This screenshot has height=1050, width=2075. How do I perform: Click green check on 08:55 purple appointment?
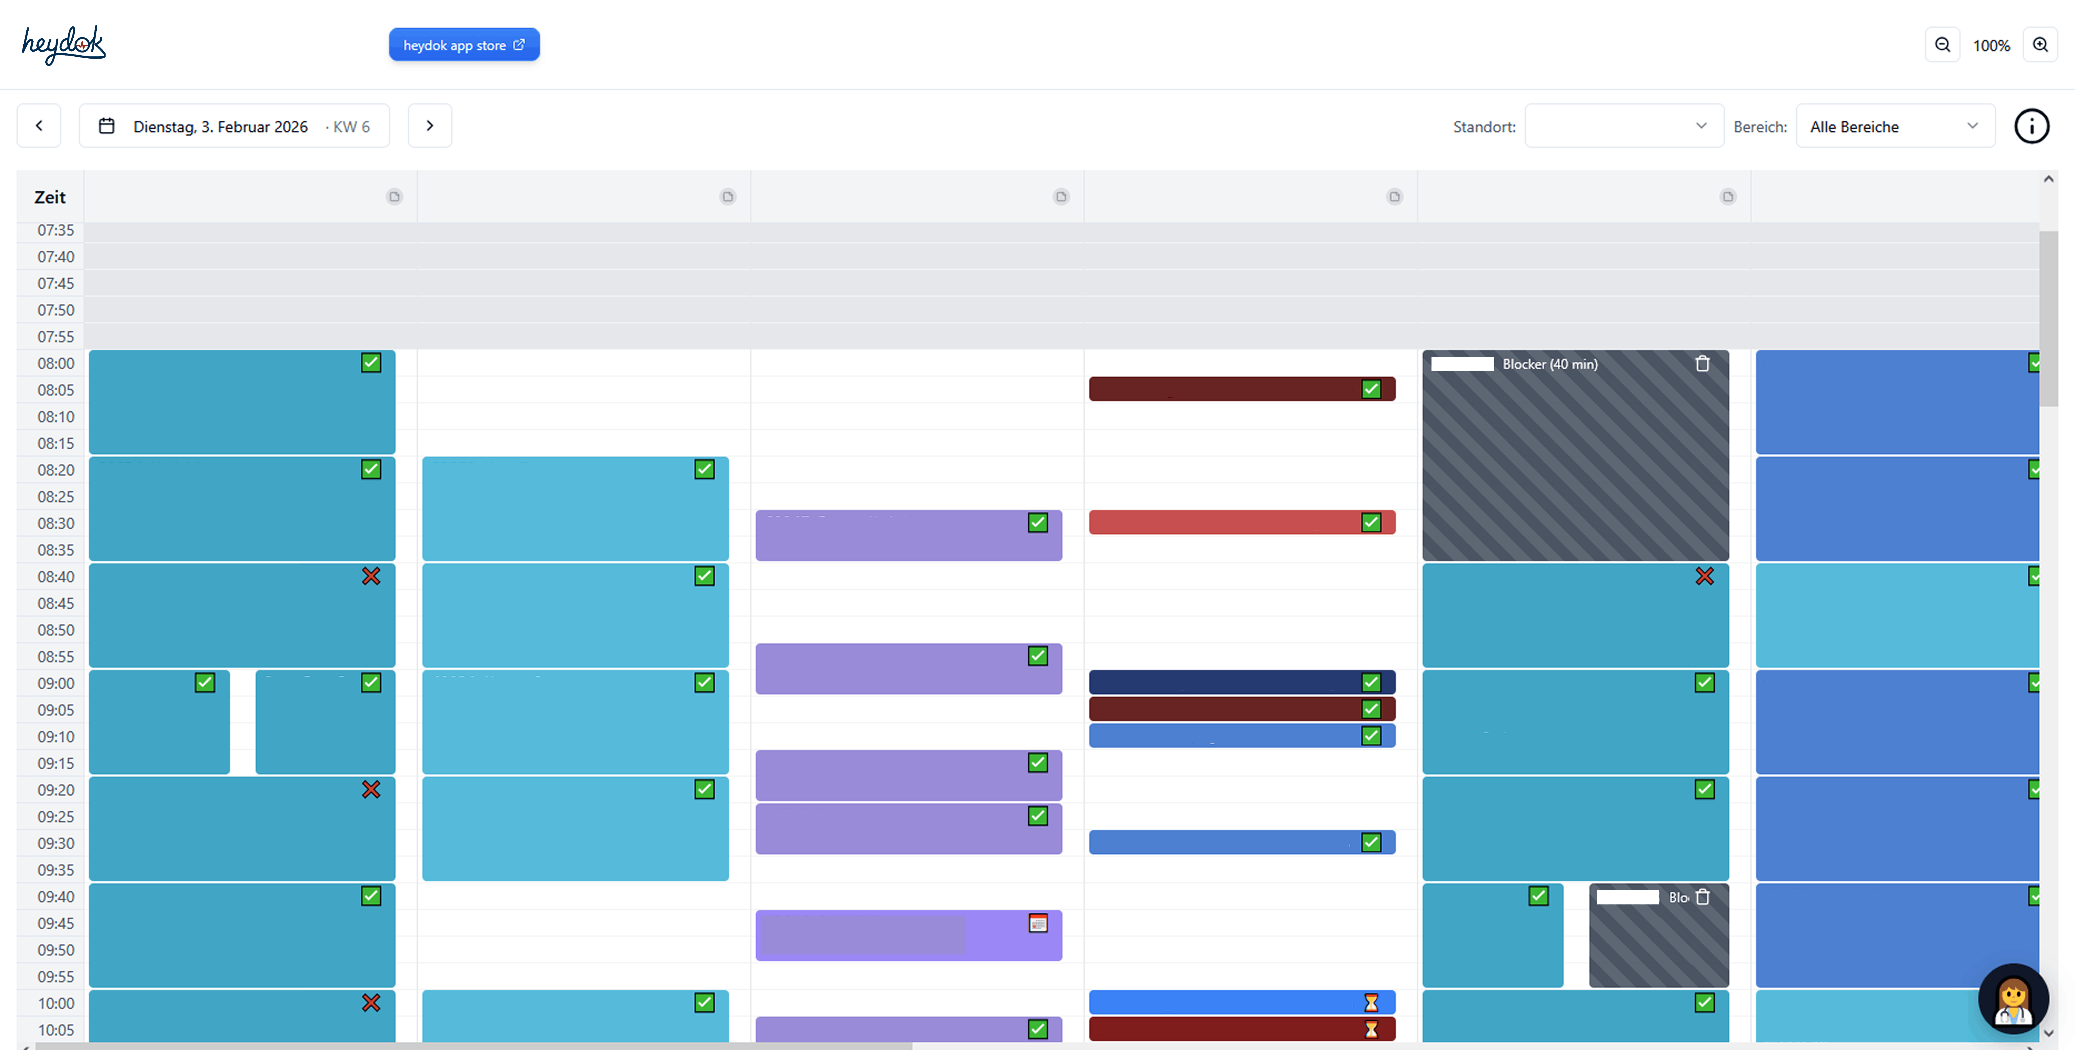click(x=1037, y=656)
